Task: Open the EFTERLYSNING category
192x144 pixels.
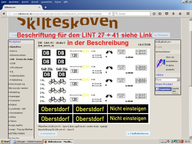Action: click(17, 133)
